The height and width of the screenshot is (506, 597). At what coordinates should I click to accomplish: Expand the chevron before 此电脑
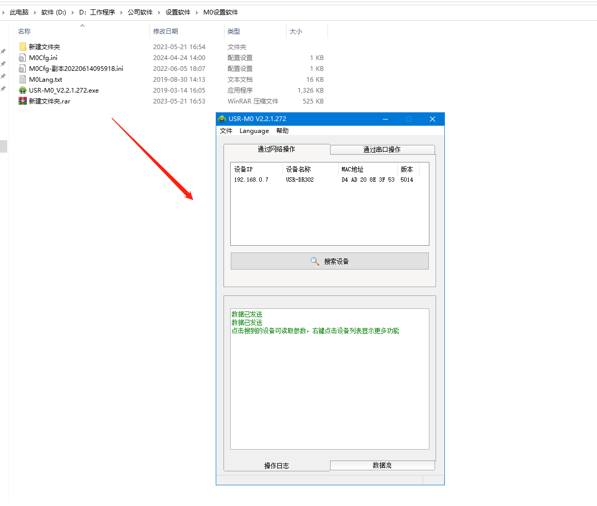(4, 12)
